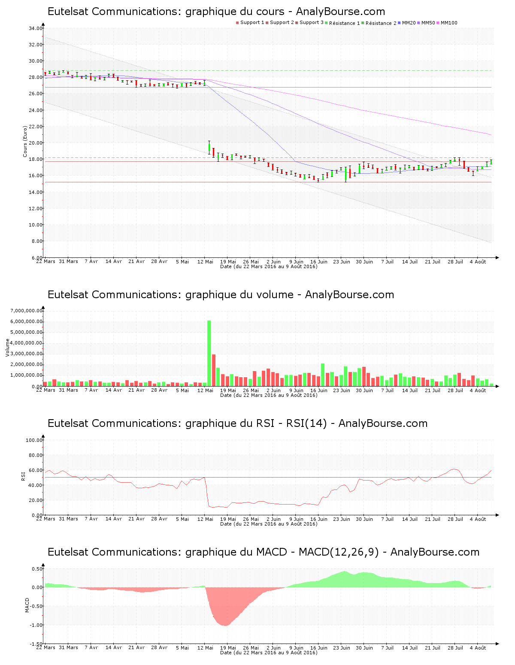Select the 'Résistance 2' legend label

point(381,23)
